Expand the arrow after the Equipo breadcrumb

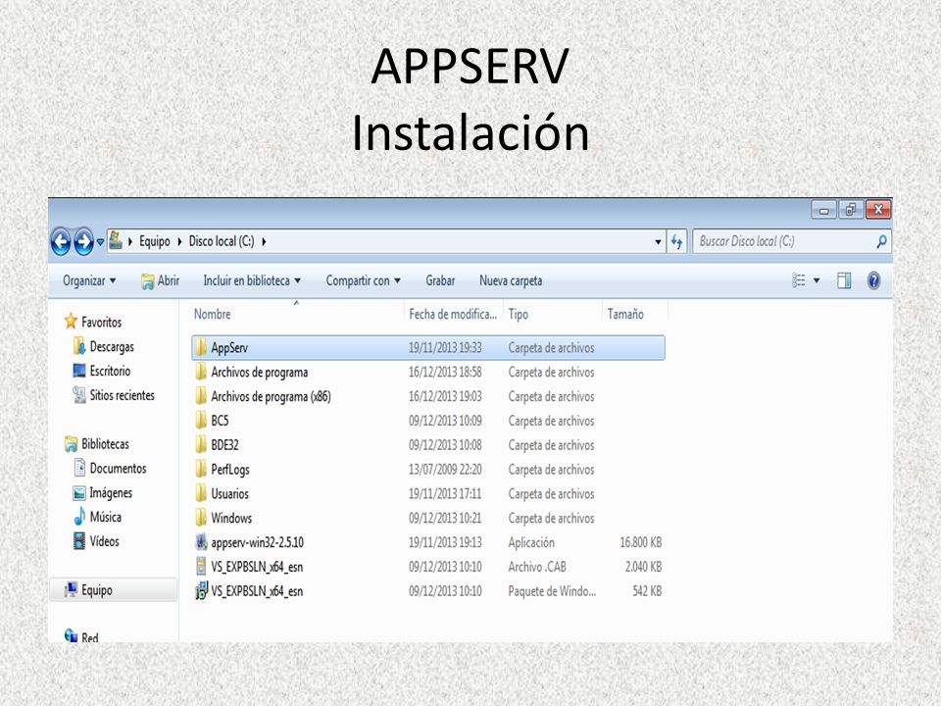(x=179, y=242)
